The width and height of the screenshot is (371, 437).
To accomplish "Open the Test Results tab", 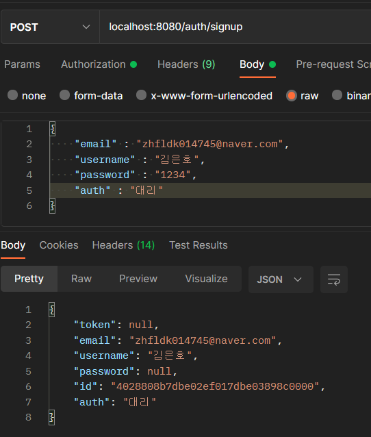I will (x=199, y=245).
